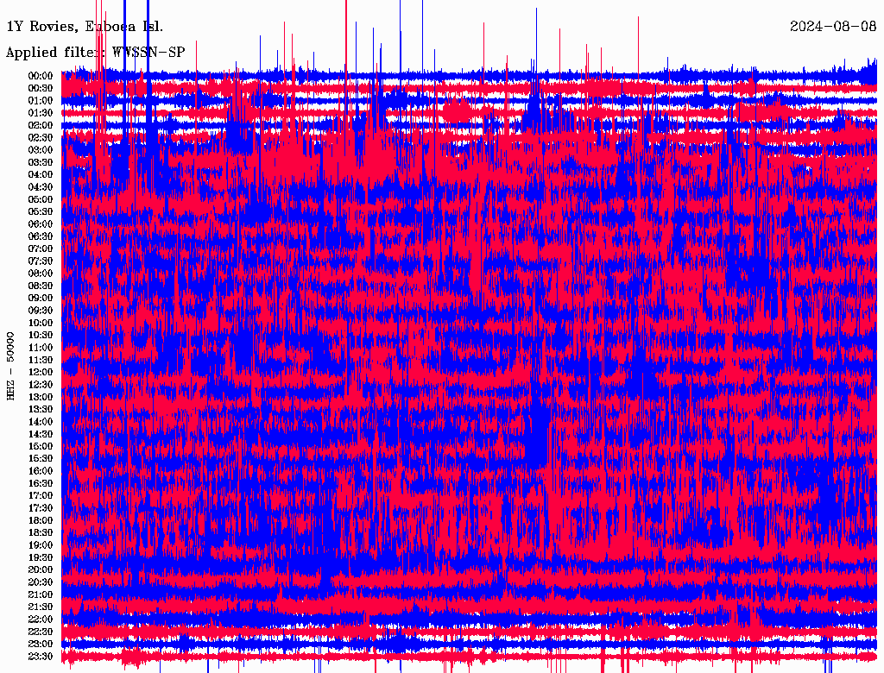Click the 13:00 time label
The image size is (884, 673).
pyautogui.click(x=41, y=398)
